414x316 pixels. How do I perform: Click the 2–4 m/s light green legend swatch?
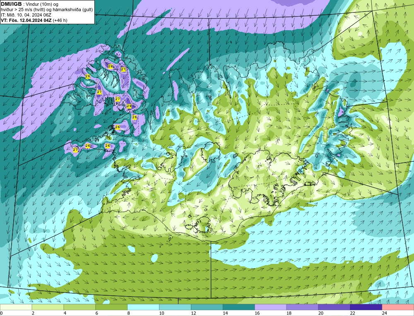point(48,307)
